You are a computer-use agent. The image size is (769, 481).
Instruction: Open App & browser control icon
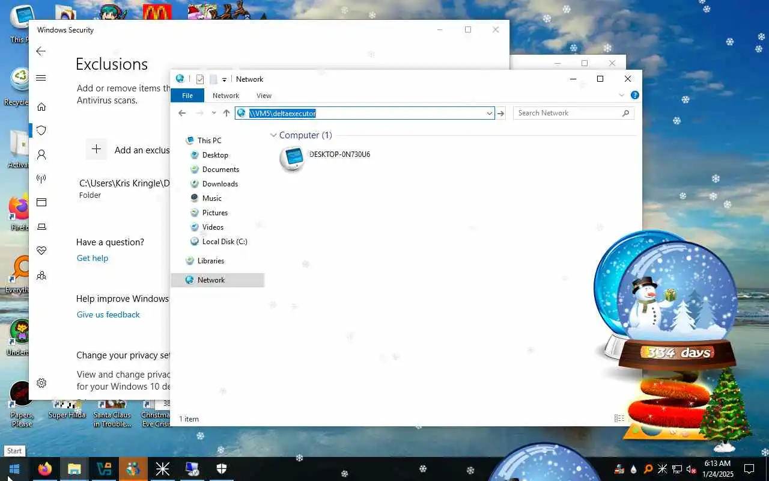[x=41, y=203]
